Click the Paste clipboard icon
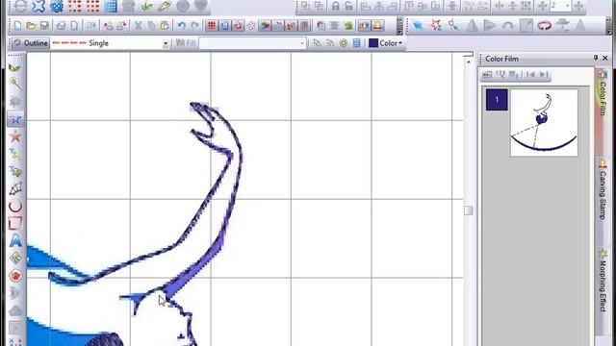Image resolution: width=616 pixels, height=346 pixels. [x=165, y=26]
